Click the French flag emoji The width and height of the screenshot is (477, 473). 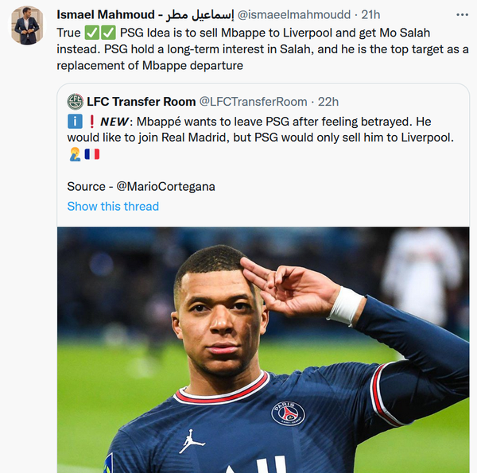[92, 153]
